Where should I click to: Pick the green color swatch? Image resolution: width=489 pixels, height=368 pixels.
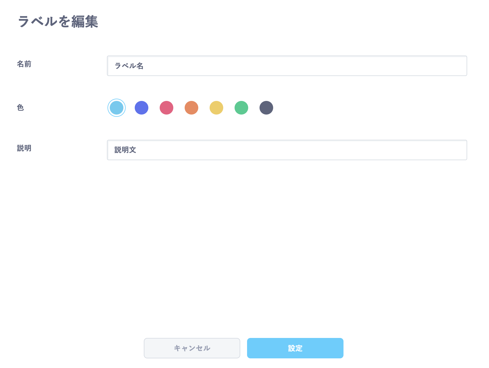241,108
